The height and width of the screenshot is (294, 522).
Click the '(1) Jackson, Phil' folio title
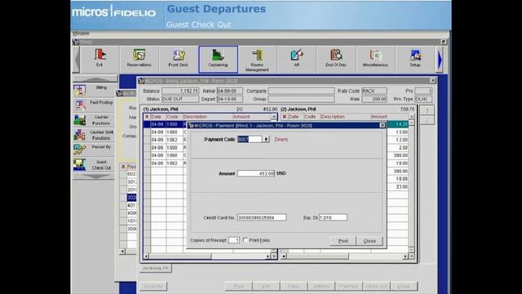(x=161, y=109)
